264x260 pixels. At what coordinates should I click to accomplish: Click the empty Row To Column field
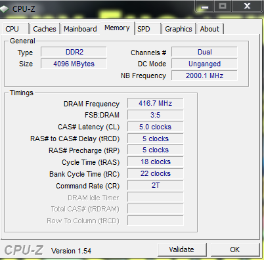click(x=156, y=221)
